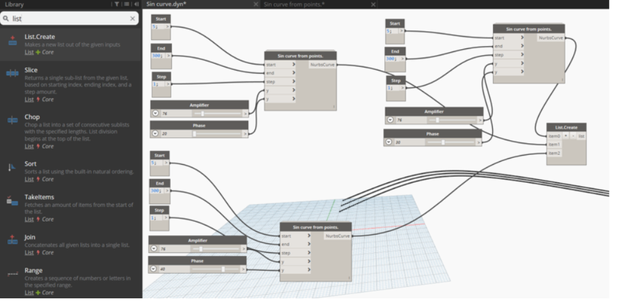Image resolution: width=622 pixels, height=302 pixels.
Task: Switch to Sin curve from points tab
Action: point(294,5)
